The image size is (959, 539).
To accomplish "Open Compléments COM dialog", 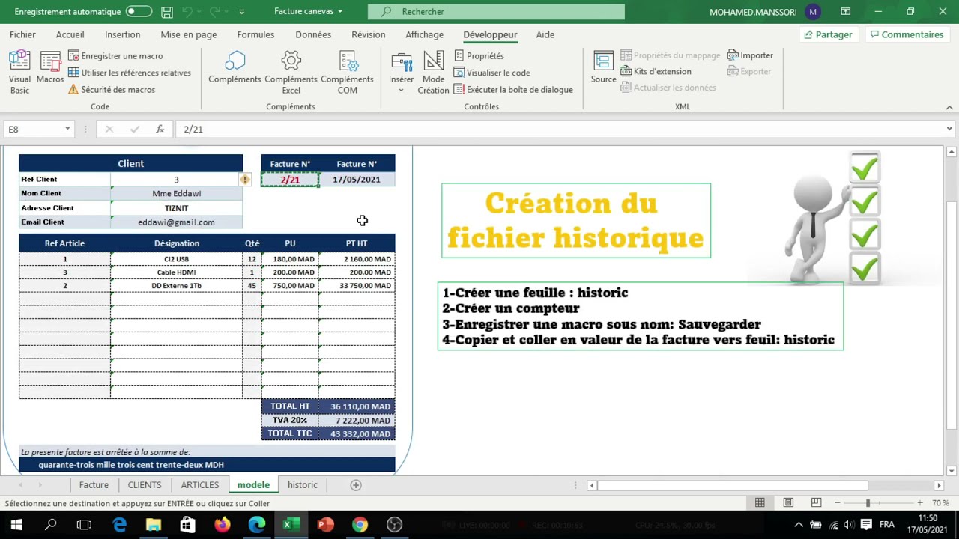I will point(347,73).
